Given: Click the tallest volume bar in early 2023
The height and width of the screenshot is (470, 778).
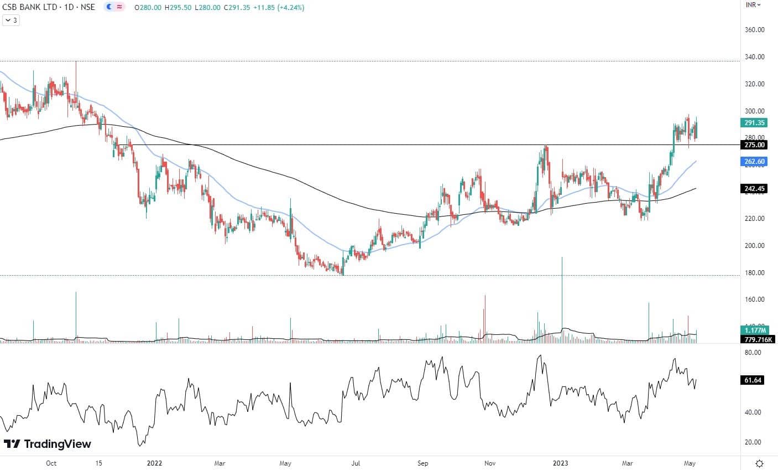Looking at the screenshot, I should 562,299.
